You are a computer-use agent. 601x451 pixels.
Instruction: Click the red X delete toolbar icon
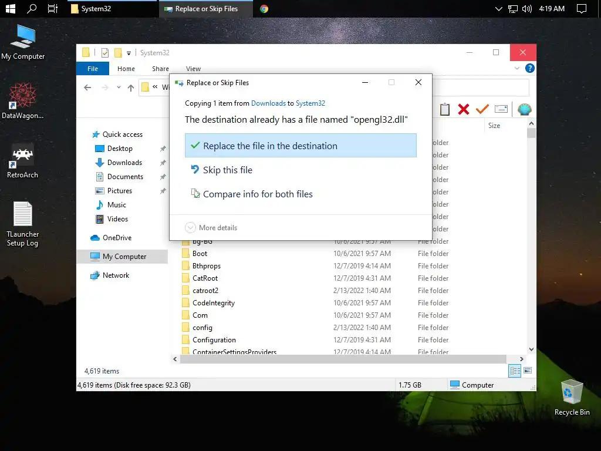click(464, 109)
